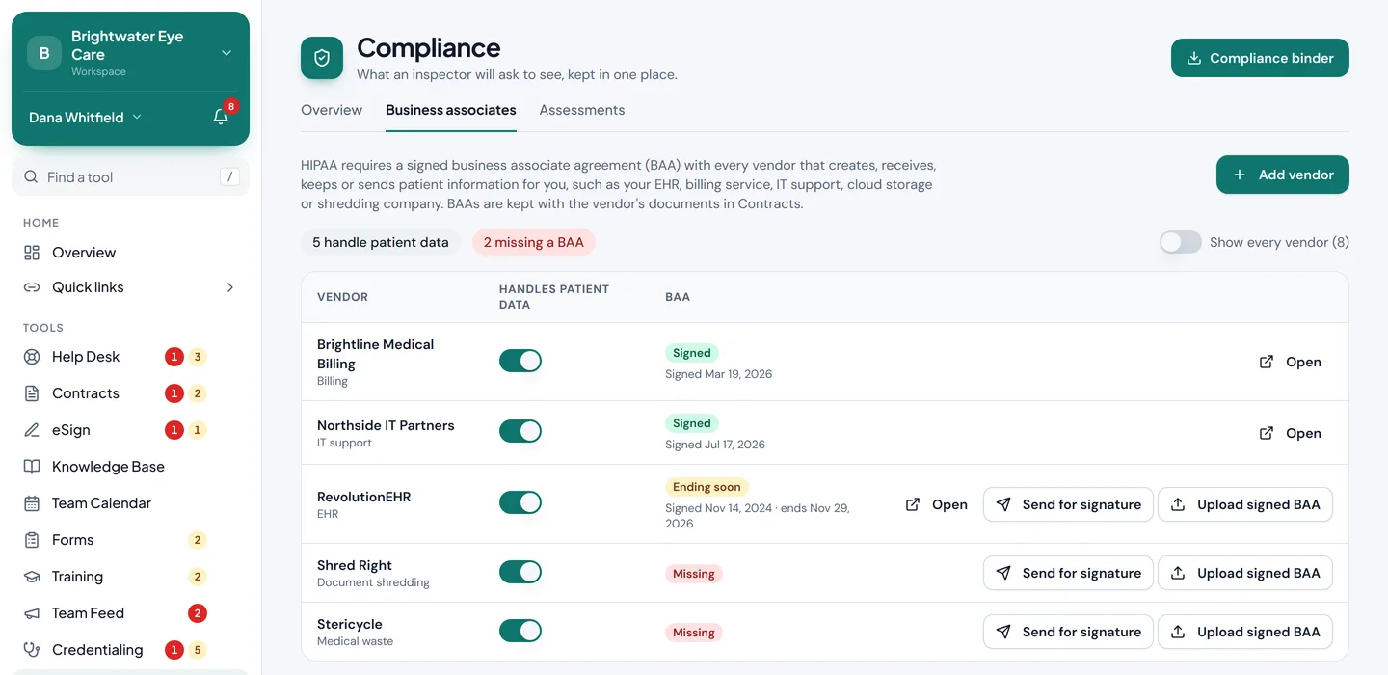This screenshot has width=1388, height=675.
Task: Click the Shred Right vendor name
Action: (355, 565)
